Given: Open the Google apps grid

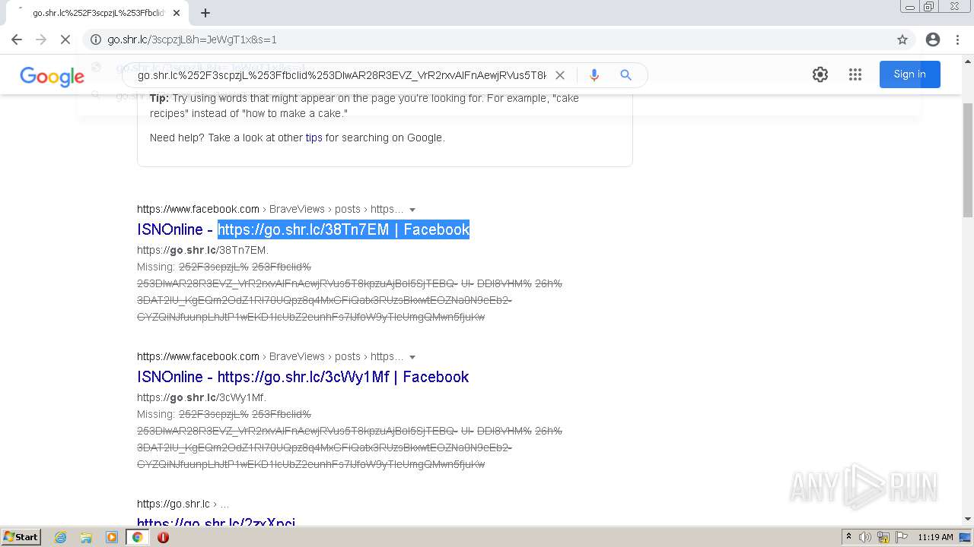Looking at the screenshot, I should [x=855, y=74].
